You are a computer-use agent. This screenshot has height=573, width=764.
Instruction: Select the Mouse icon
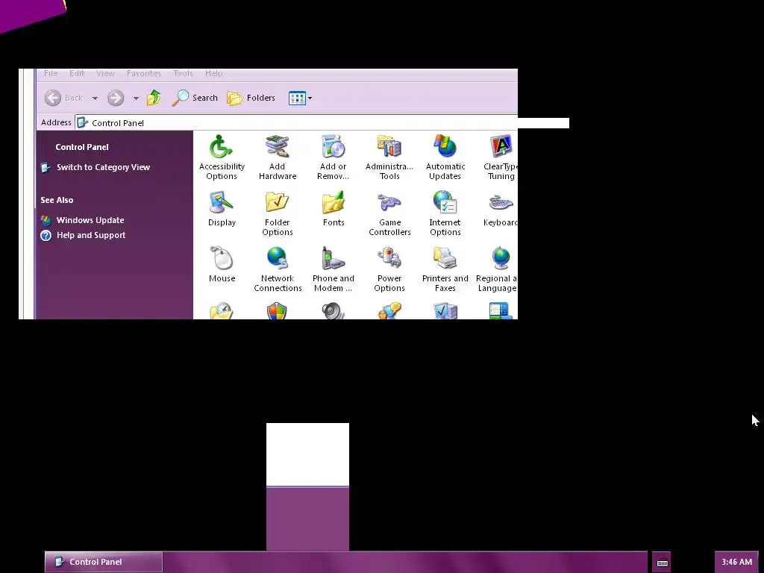[x=222, y=265]
